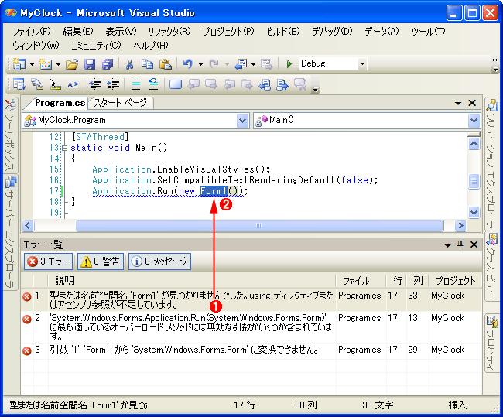Viewport: 503px width, 417px height.
Task: Click the highlighted Form1 in line 17
Action: (x=214, y=191)
